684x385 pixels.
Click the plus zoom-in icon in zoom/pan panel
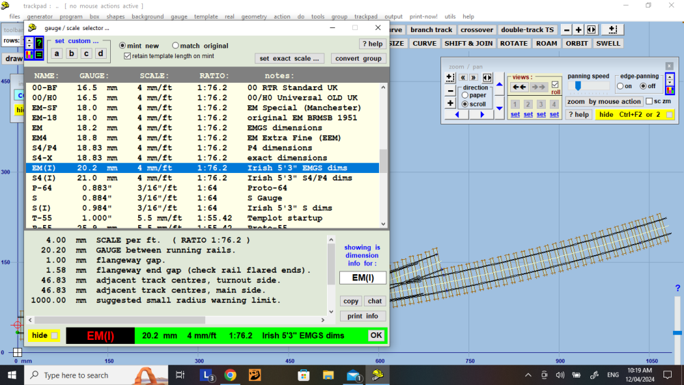[x=450, y=103]
